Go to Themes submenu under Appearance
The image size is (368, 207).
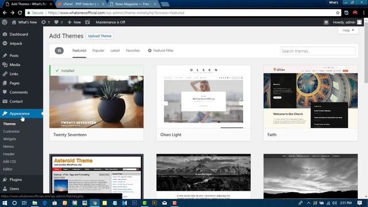coord(9,124)
